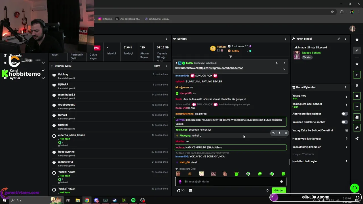Unpin the BotRix pinned message
Viewport: 363px width, 204px height.
coord(277,63)
